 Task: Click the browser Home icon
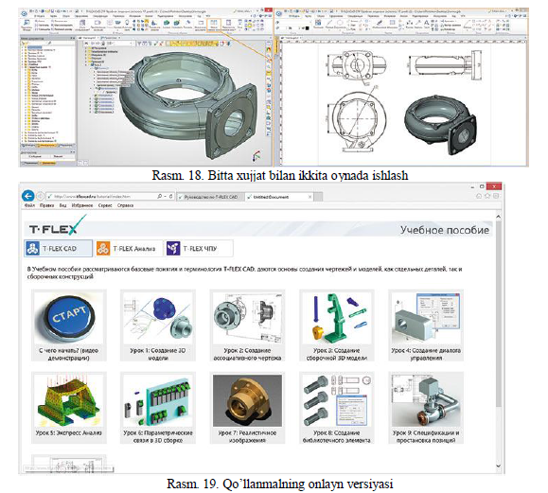tap(479, 197)
